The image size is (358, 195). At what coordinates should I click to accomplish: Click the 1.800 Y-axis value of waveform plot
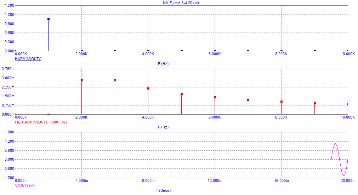(x=9, y=132)
